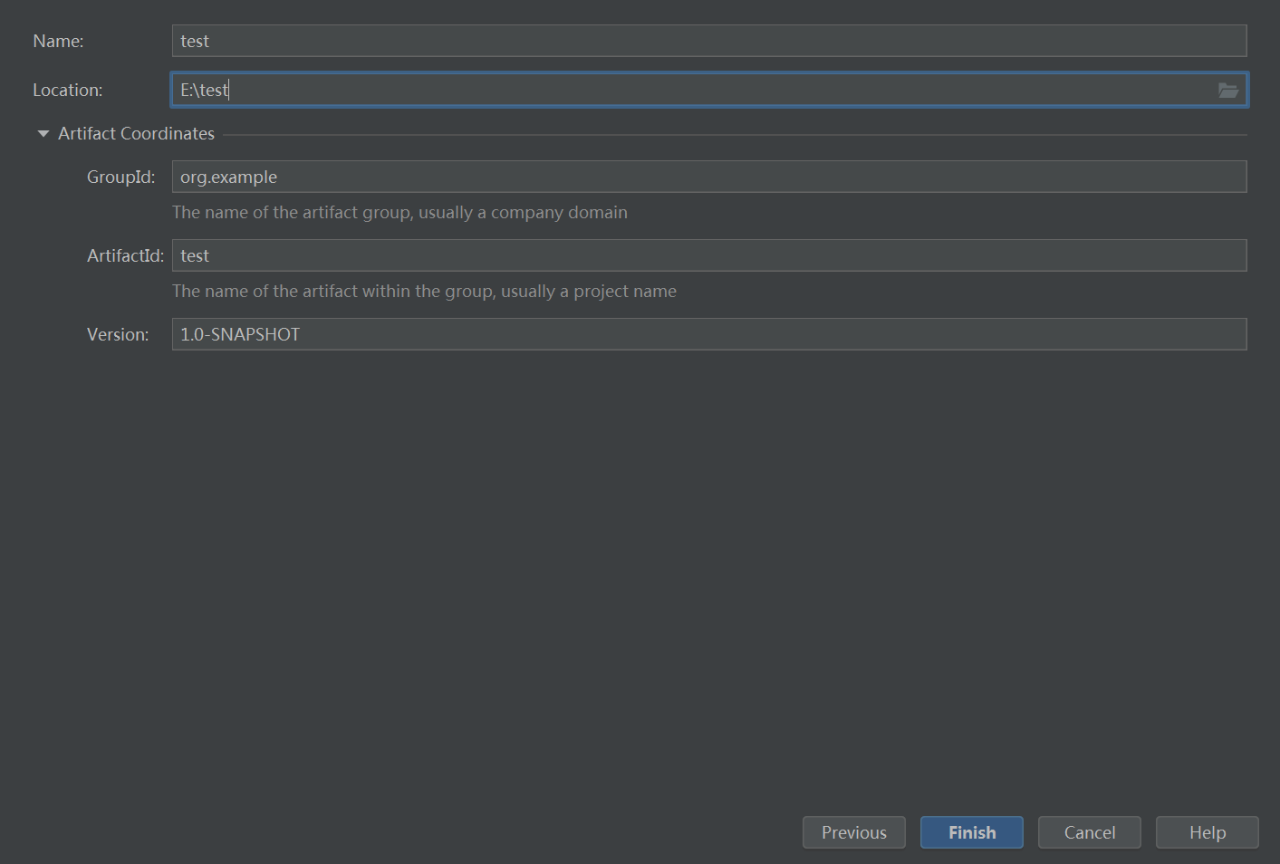Click into the ArtifactId text field
The width and height of the screenshot is (1280, 864).
pos(709,255)
